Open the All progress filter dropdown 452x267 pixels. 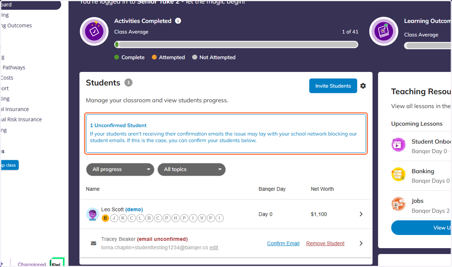click(x=120, y=169)
